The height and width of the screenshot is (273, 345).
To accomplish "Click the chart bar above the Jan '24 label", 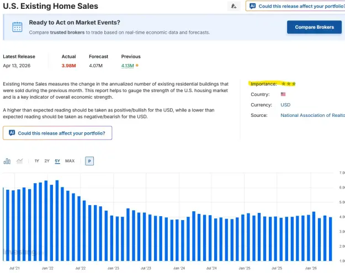I will (177, 240).
